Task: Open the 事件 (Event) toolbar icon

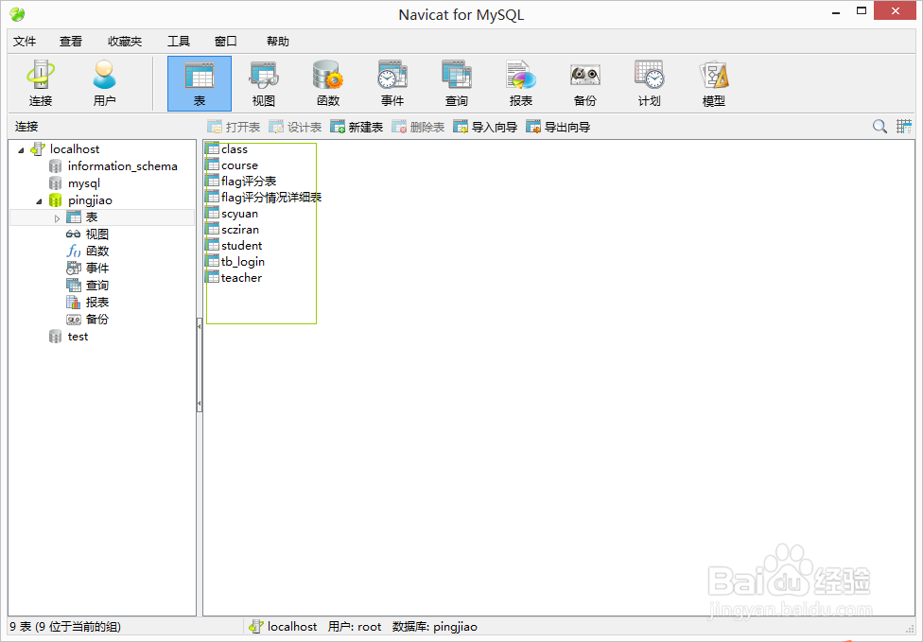Action: (x=392, y=83)
